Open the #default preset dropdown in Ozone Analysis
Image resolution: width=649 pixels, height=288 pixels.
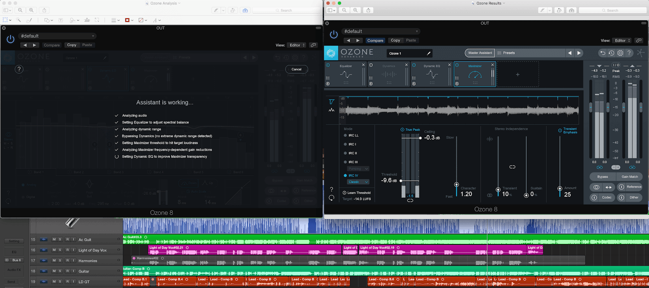[x=57, y=36]
